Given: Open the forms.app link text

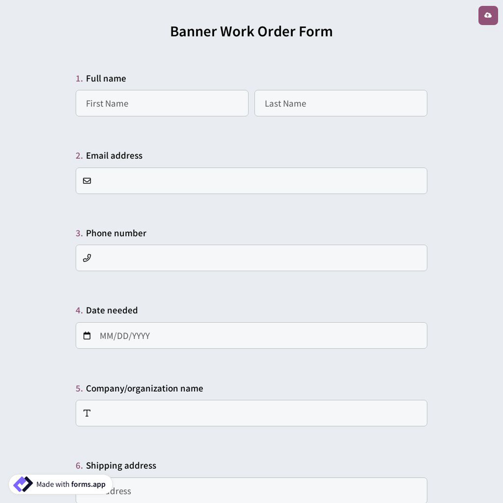Looking at the screenshot, I should click(88, 483).
